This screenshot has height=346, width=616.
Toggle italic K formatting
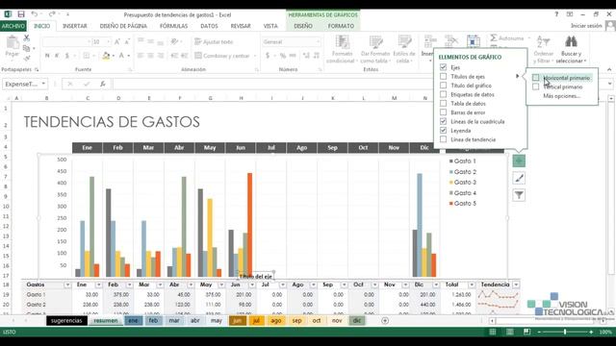(57, 56)
